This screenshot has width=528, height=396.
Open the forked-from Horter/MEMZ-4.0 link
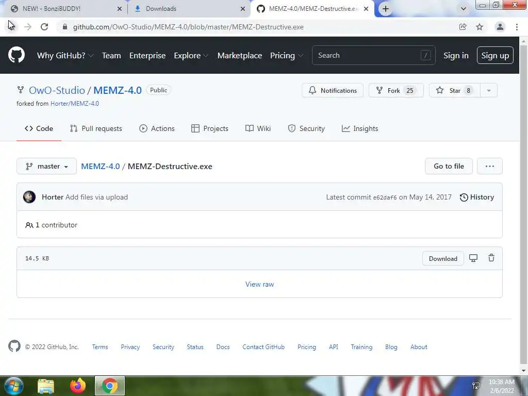point(75,103)
